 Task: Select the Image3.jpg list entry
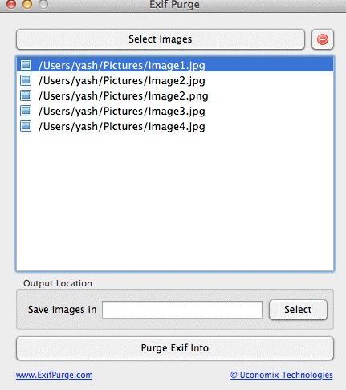coord(175,111)
